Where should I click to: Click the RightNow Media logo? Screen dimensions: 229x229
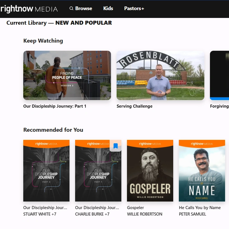(29, 9)
